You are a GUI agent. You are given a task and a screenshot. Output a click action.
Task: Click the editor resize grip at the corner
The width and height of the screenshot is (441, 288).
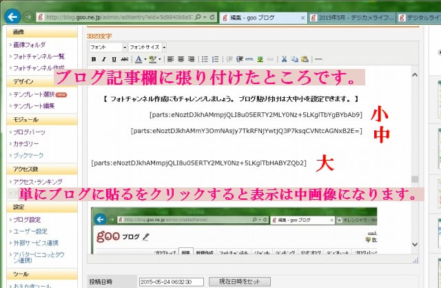point(416,260)
